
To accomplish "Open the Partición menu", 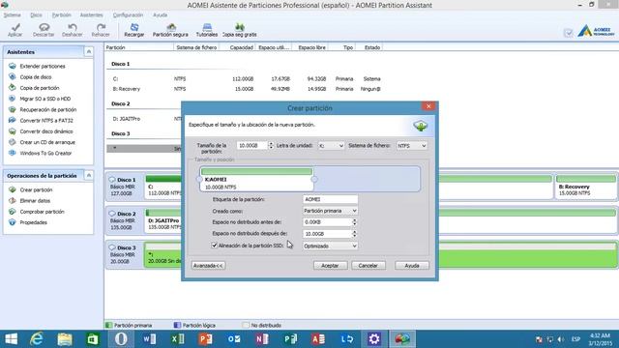I will (x=62, y=15).
